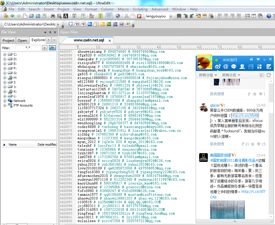
Task: Open the Column menu
Action: point(107,9)
